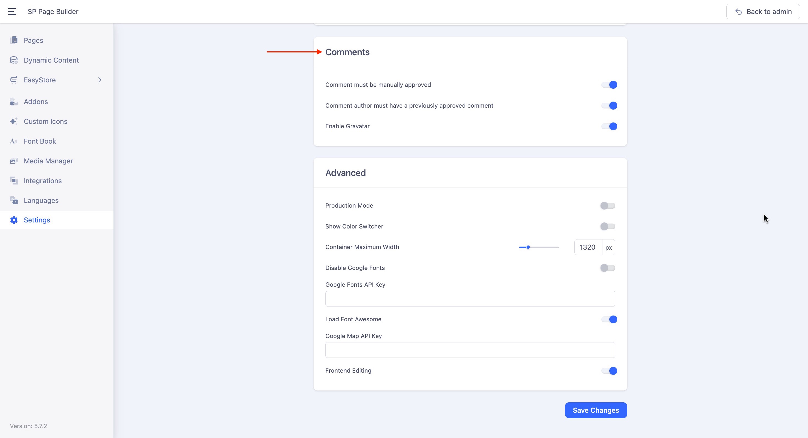This screenshot has width=808, height=438.
Task: Select Settings in the sidebar
Action: pyautogui.click(x=37, y=220)
